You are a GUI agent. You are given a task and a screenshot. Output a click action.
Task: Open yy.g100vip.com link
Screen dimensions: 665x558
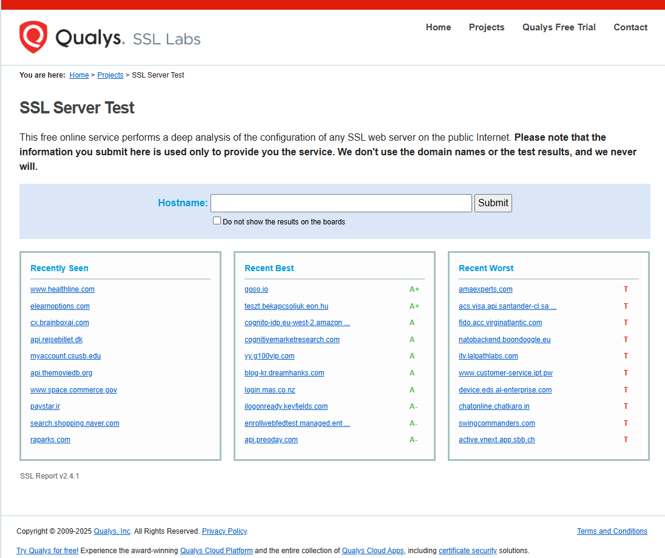point(269,356)
